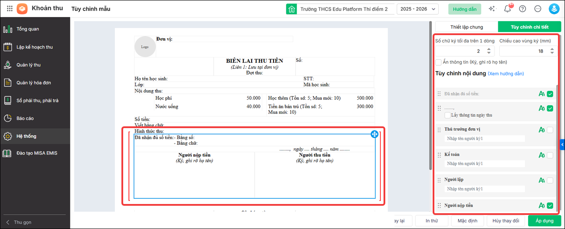Viewport: 565px width, 229px height.
Task: Open the notifications bell
Action: point(508,9)
